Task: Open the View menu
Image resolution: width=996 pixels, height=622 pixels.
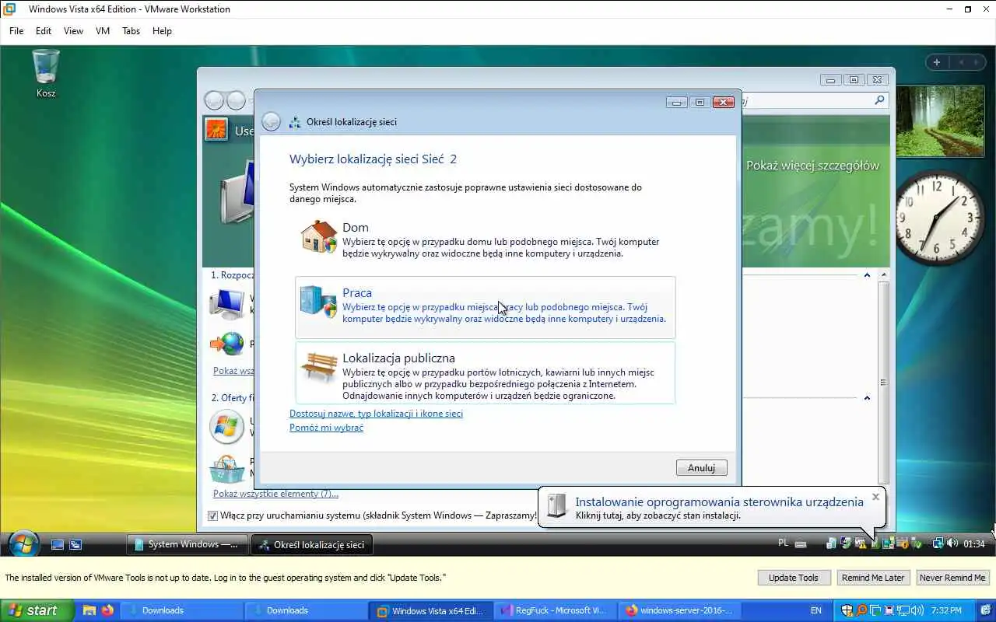Action: click(x=73, y=31)
